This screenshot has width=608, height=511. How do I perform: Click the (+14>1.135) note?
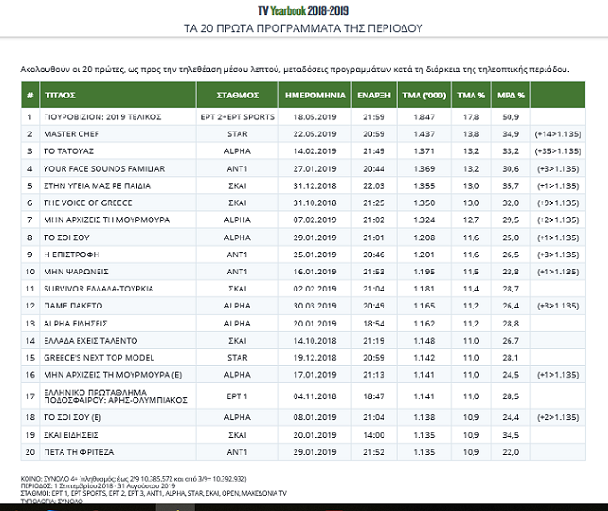(558, 134)
